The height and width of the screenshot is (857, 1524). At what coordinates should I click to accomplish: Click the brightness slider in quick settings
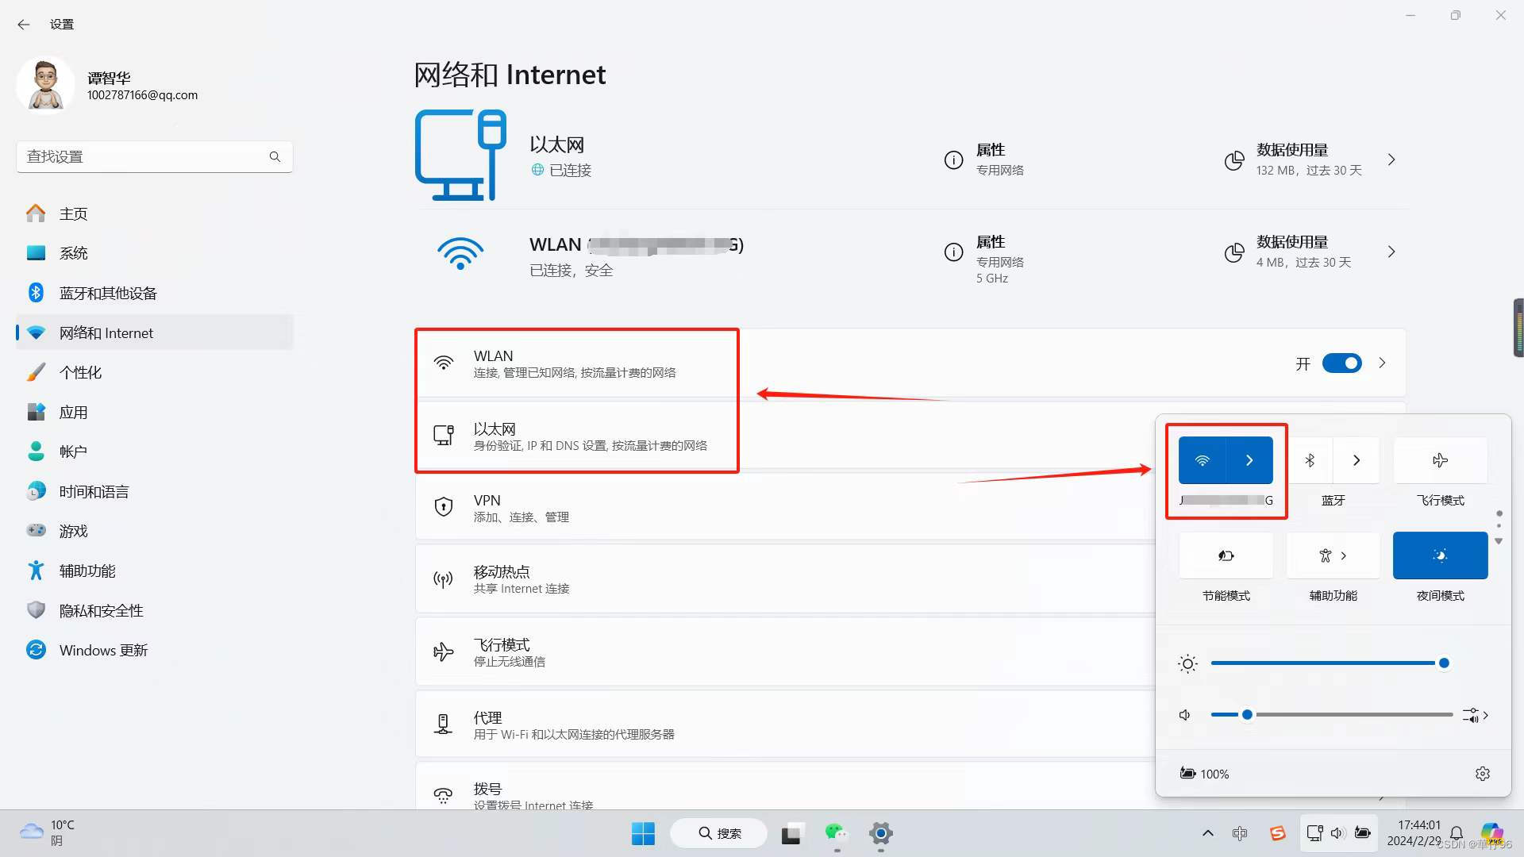[1326, 663]
